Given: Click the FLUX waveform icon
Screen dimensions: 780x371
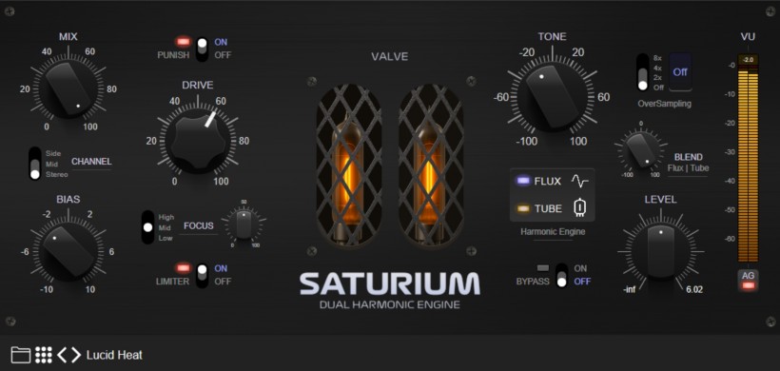Looking at the screenshot, I should click(x=579, y=181).
